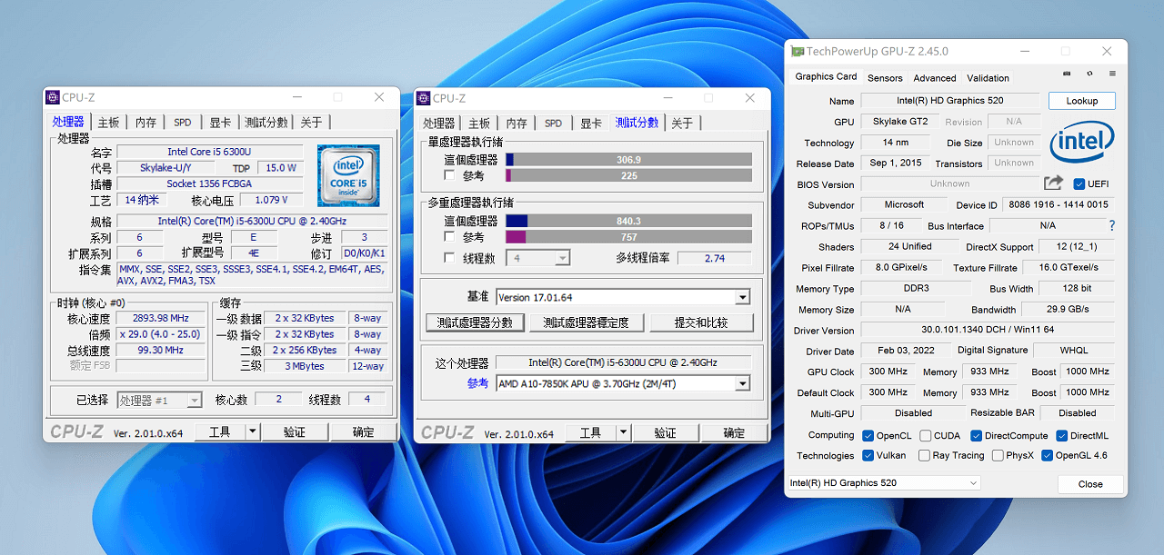The image size is (1164, 555).
Task: Click 验证 in the processor CPU-Z window
Action: (x=295, y=432)
